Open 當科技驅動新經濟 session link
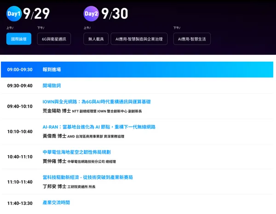This screenshot has height=214, width=276. tap(88, 177)
